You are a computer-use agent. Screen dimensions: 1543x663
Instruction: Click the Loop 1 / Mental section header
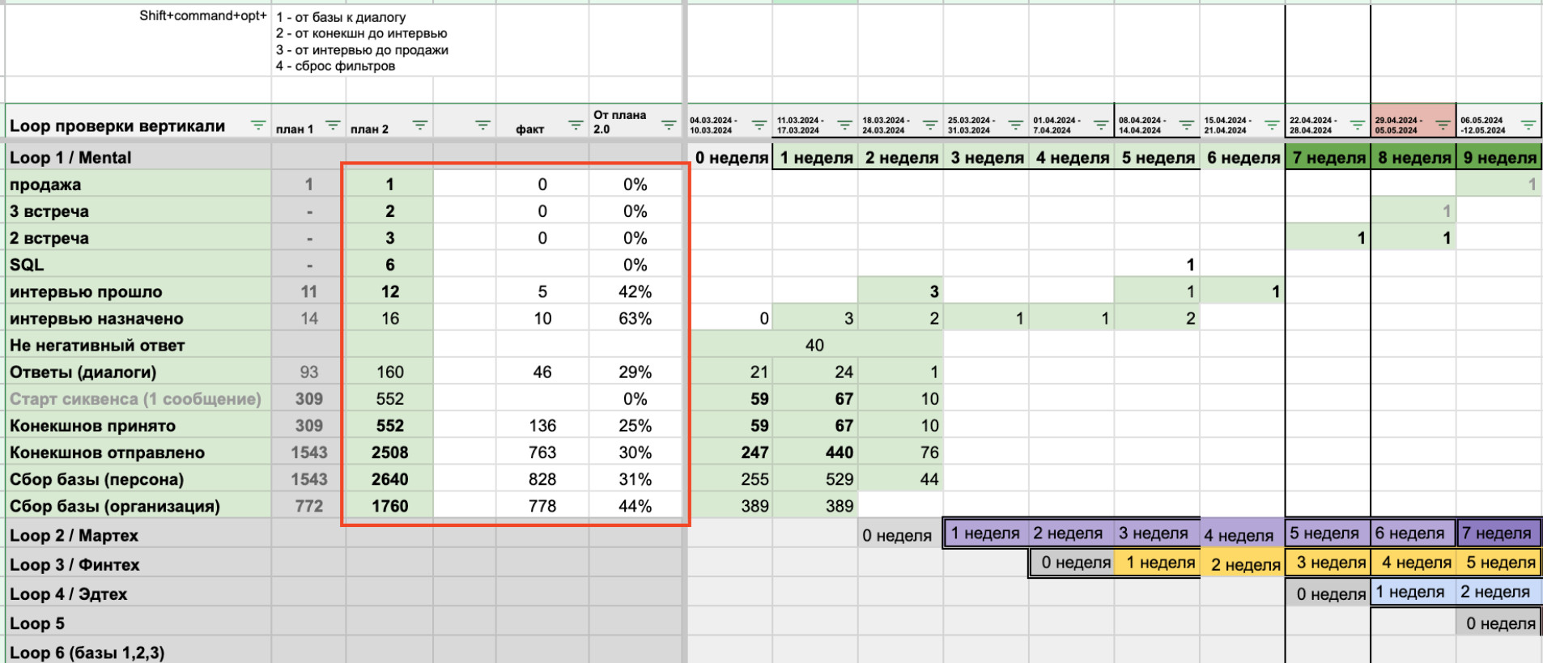(70, 157)
